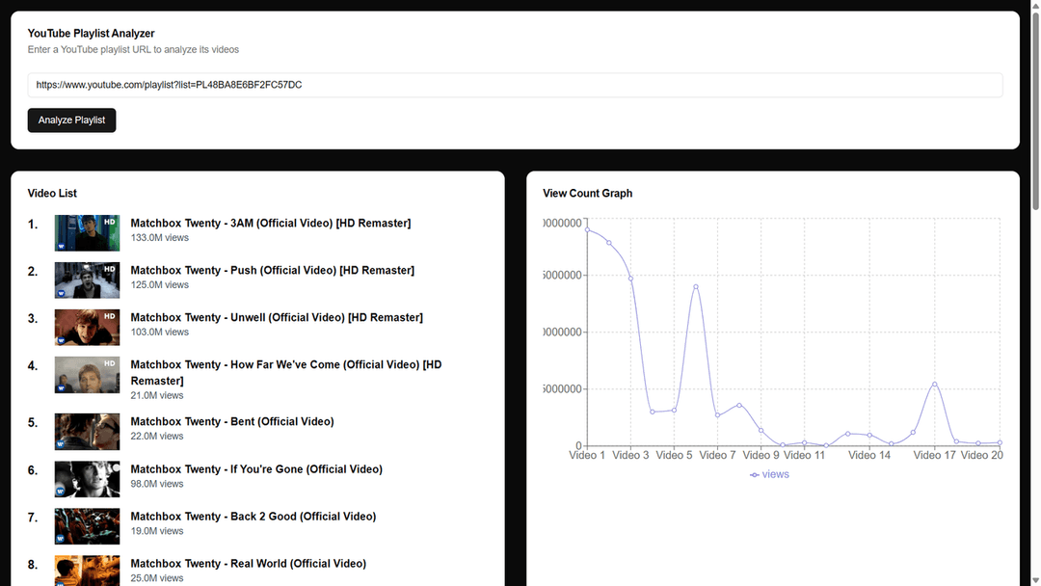Viewport: 1041px width, 586px height.
Task: Click the 19.0M views count
Action: [x=157, y=531]
